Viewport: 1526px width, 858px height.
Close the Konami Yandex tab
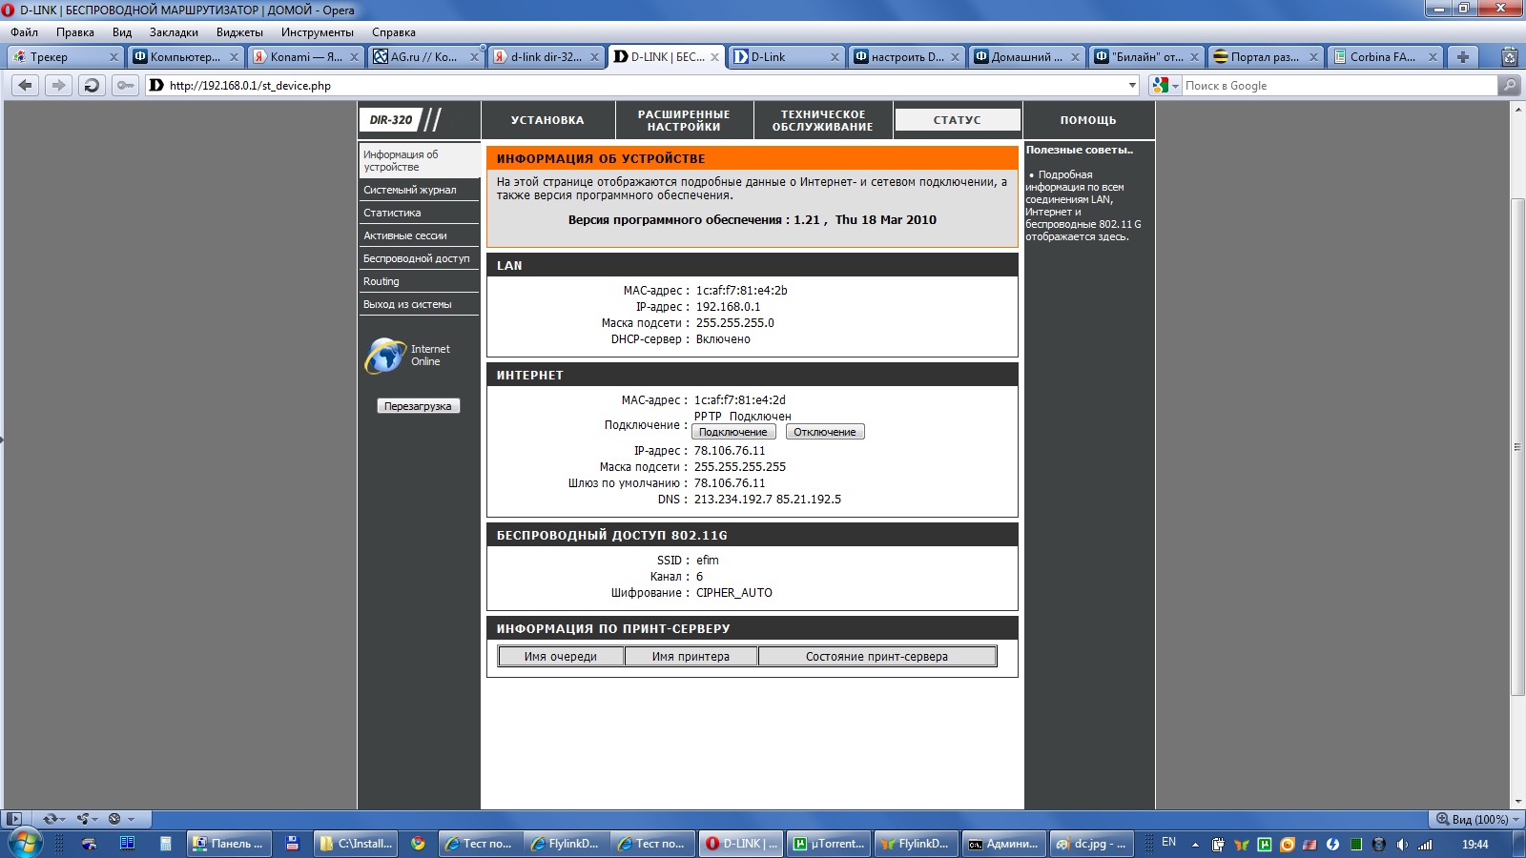click(x=354, y=57)
